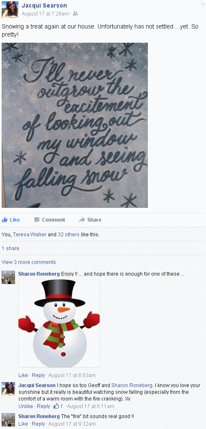Click the August 17 at 7:28am post timestamp
The image size is (206, 429).
[x=46, y=14]
